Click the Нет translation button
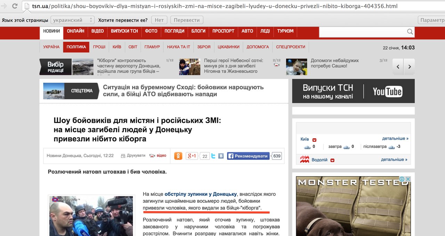 159,20
